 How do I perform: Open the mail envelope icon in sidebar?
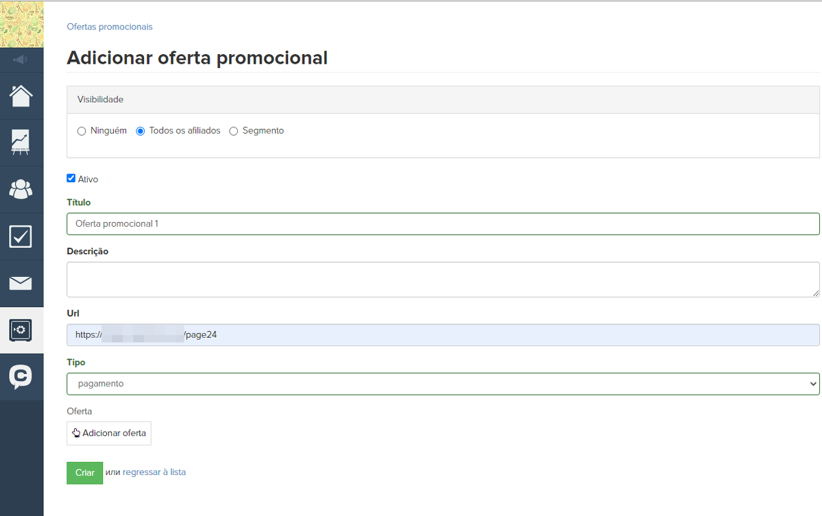point(21,283)
